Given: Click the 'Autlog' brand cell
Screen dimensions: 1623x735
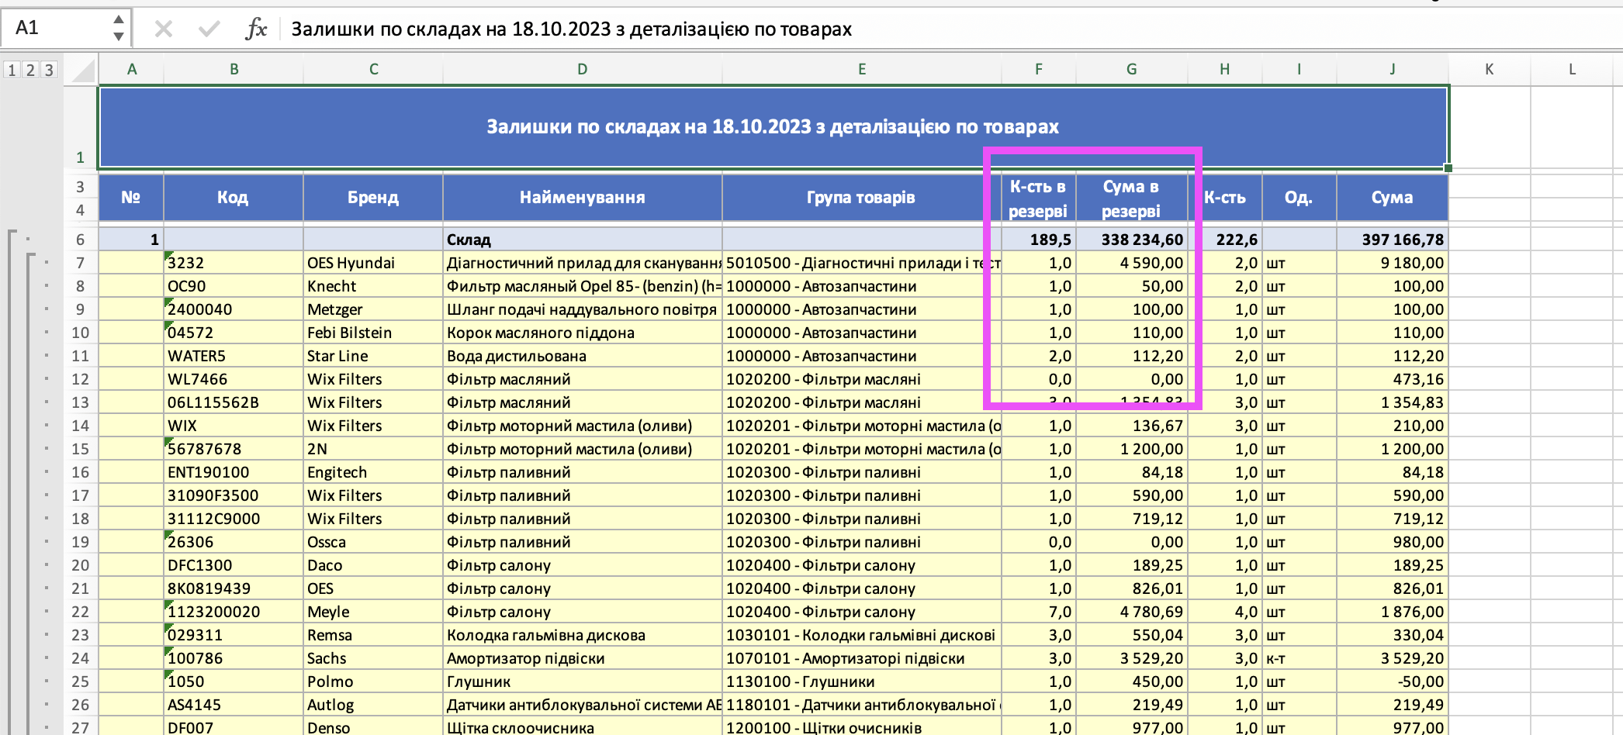Looking at the screenshot, I should (x=373, y=705).
